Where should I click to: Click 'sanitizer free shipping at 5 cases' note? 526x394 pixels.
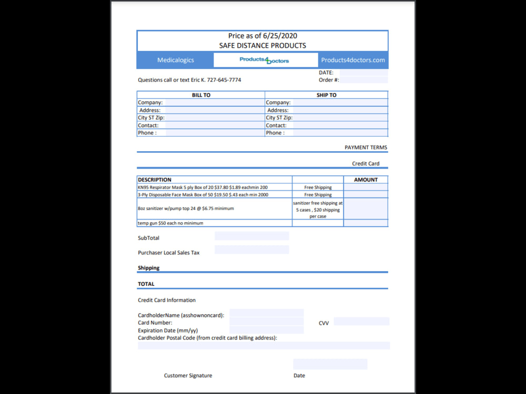tap(318, 210)
